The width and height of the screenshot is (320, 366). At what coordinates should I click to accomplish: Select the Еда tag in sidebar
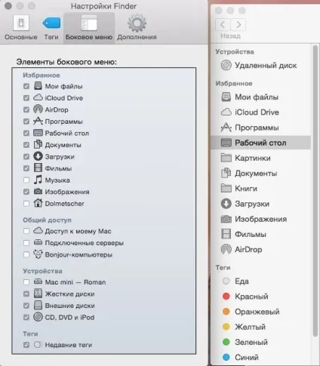pos(260,281)
